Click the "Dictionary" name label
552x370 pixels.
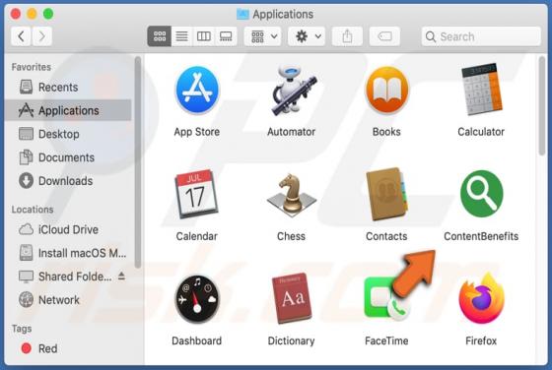pos(291,340)
